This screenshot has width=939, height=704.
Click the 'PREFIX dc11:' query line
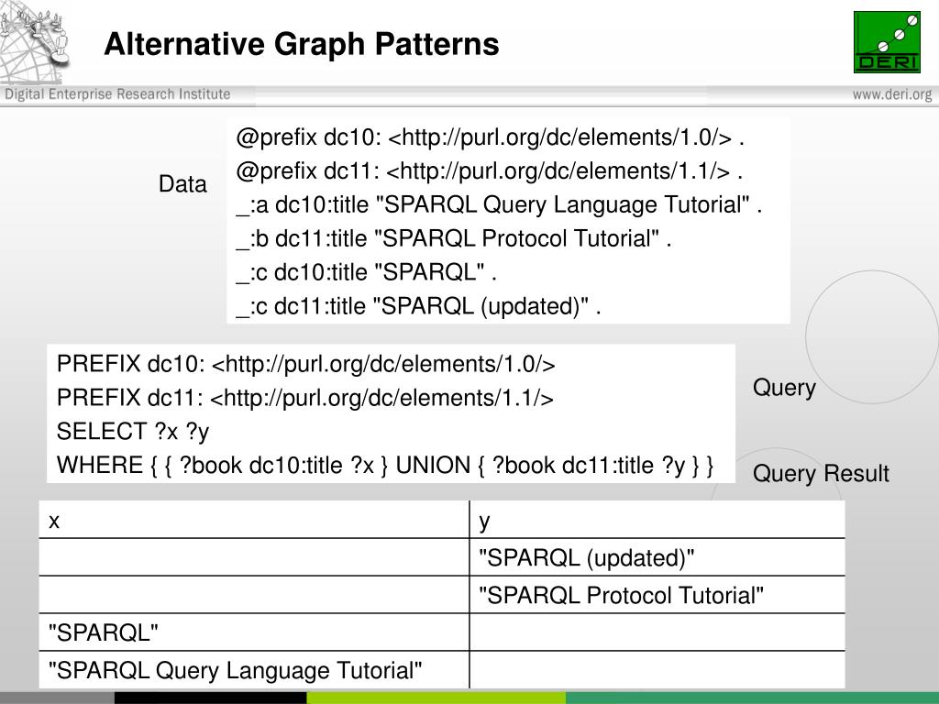click(304, 398)
